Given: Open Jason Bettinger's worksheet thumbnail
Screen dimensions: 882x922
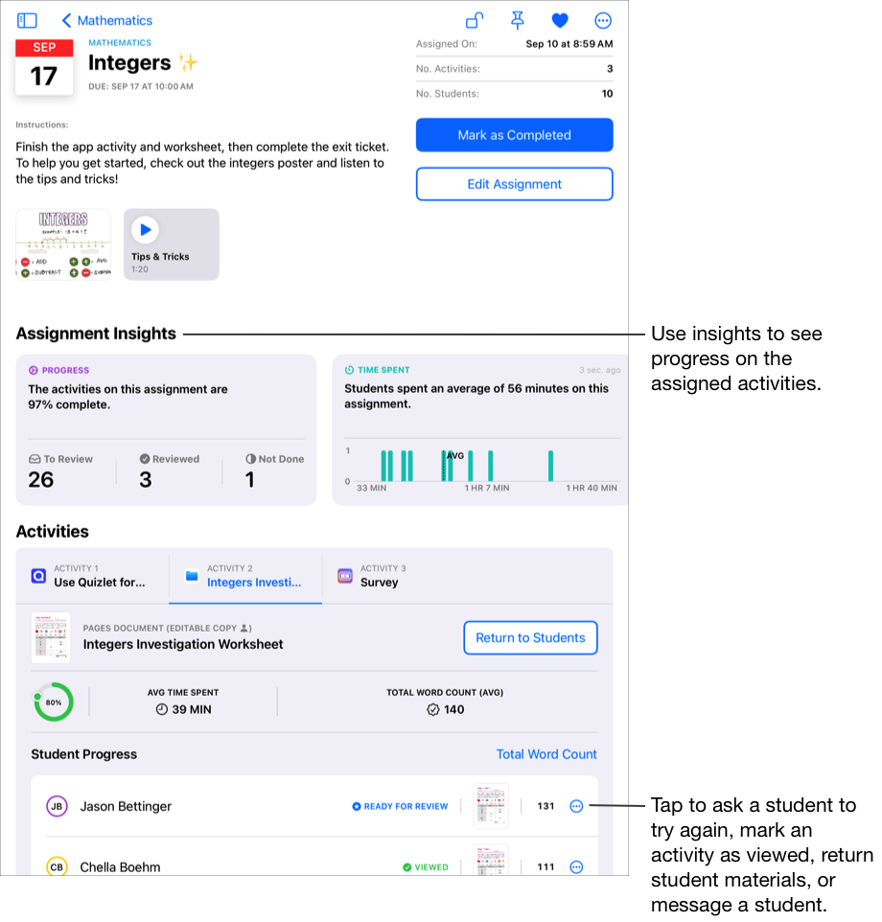Looking at the screenshot, I should click(491, 806).
